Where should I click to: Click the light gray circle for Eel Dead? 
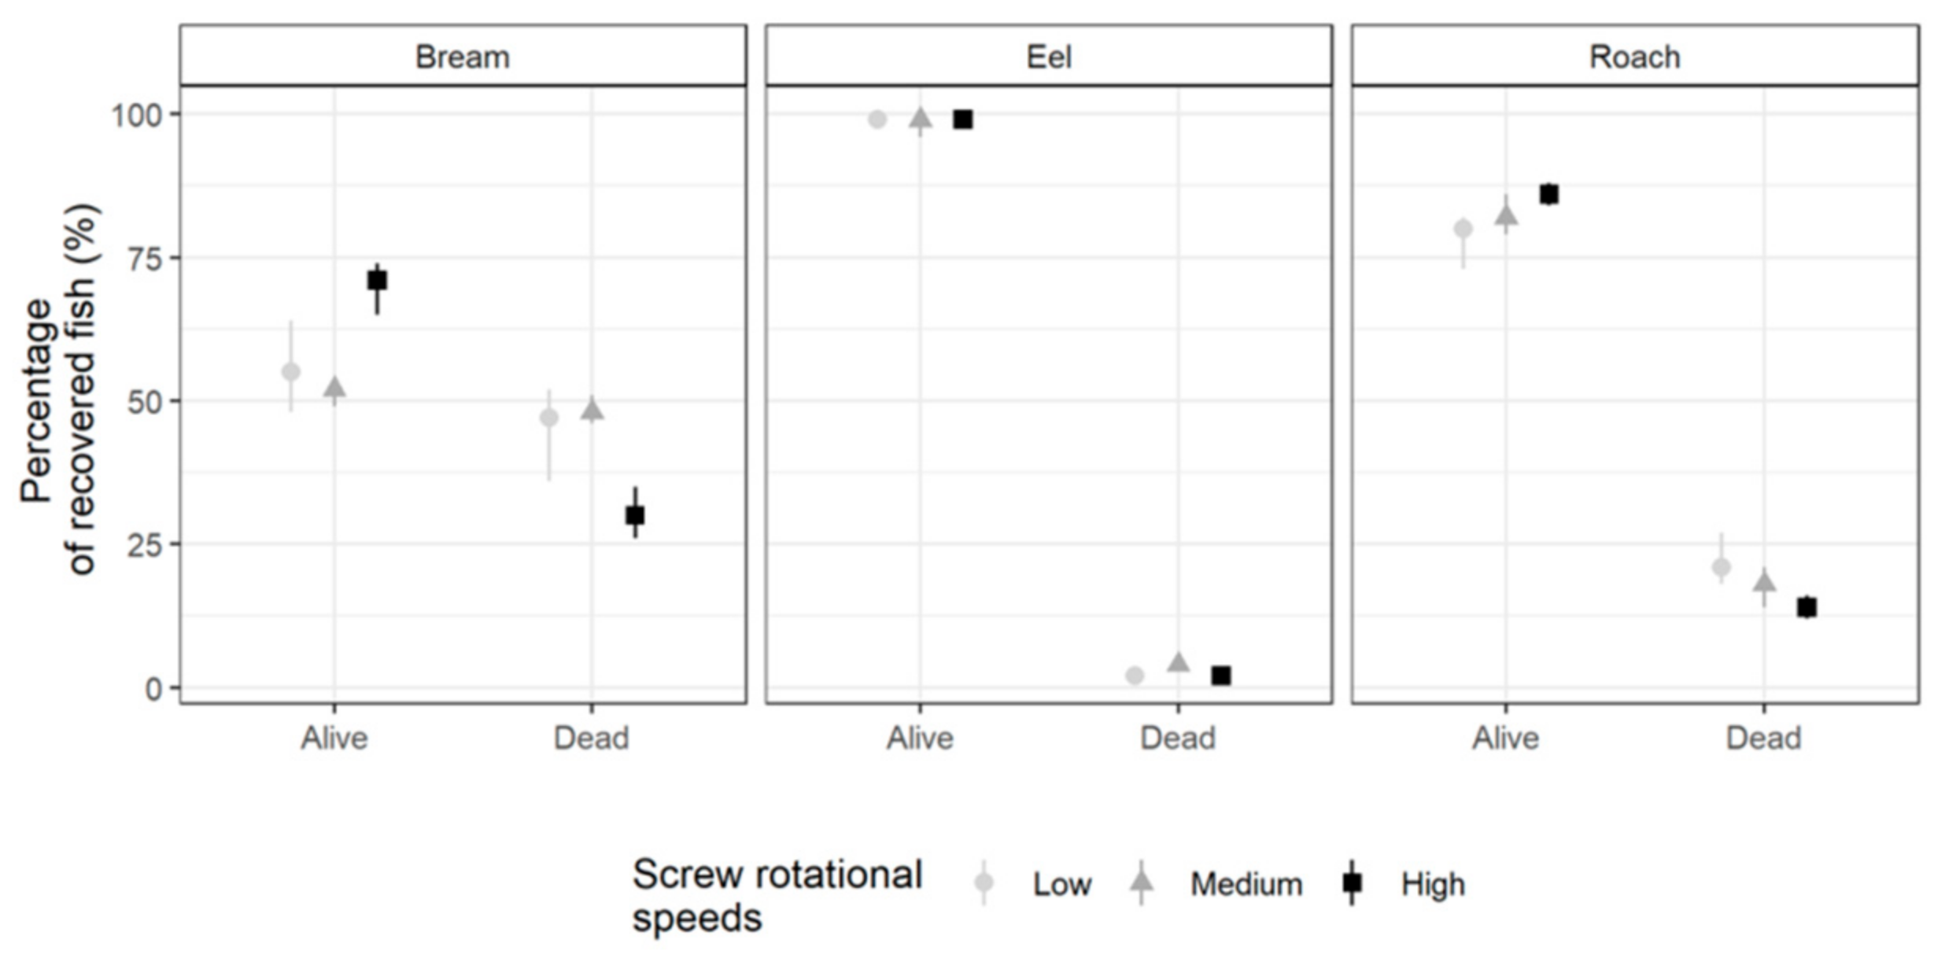1135,675
